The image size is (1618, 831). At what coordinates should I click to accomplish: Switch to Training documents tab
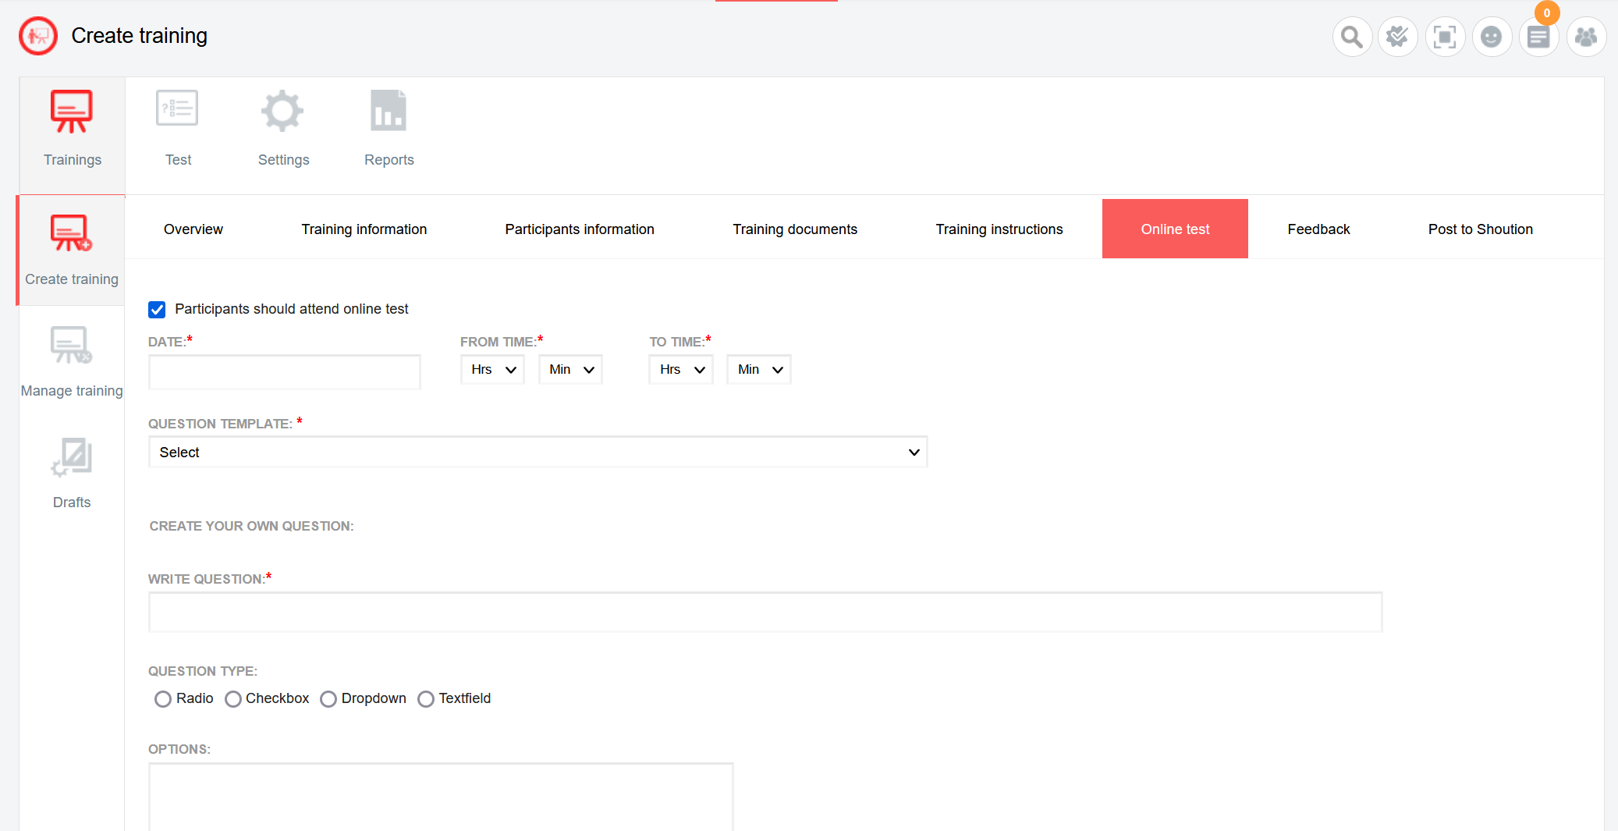(x=795, y=229)
